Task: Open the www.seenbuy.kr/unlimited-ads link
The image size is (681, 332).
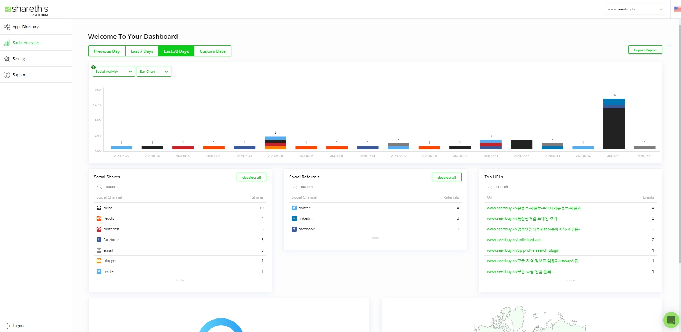Action: click(x=514, y=240)
